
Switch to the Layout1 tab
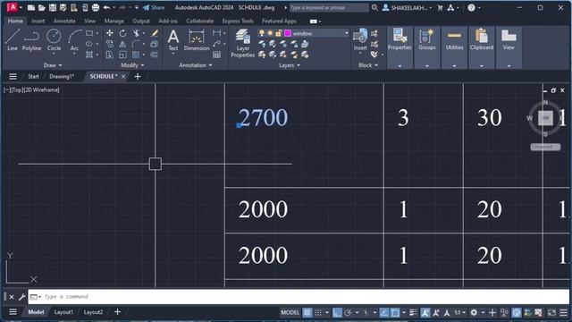[63, 312]
